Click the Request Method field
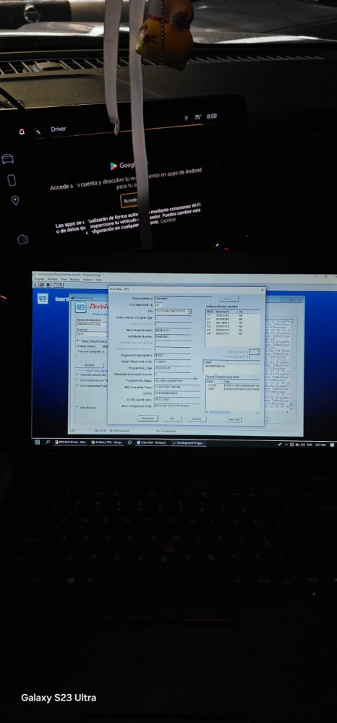The height and width of the screenshot is (723, 337). pos(184,299)
